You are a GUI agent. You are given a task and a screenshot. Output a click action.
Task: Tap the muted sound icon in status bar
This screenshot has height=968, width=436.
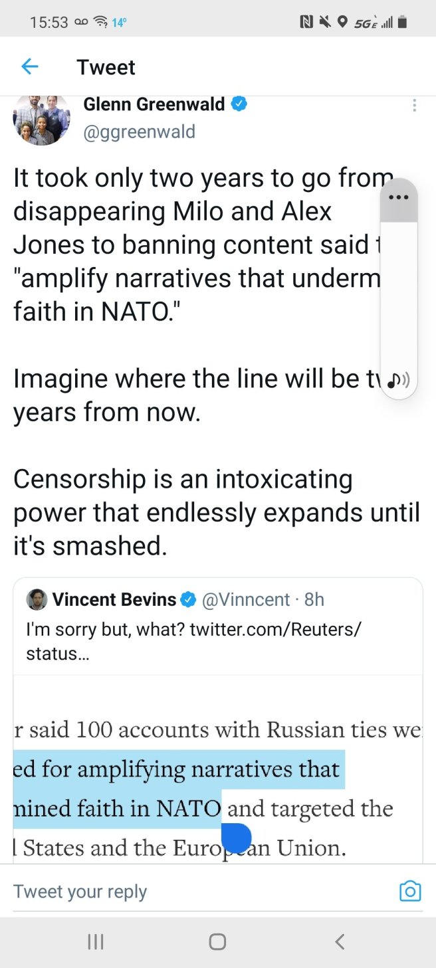pyautogui.click(x=324, y=22)
